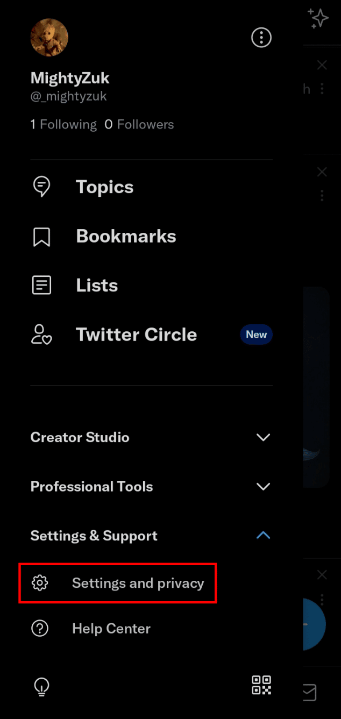Expand the Creator Studio section
Screen dimensions: 341x719
point(151,437)
